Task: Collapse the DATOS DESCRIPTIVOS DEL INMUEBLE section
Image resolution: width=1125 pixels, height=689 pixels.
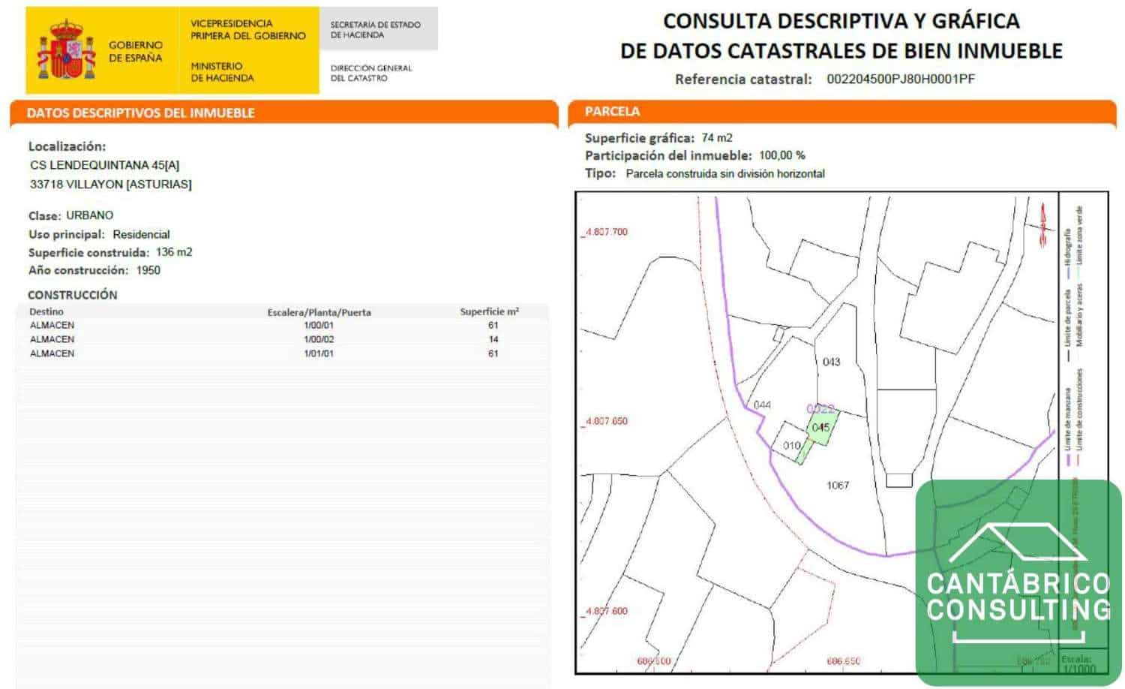Action: point(142,114)
